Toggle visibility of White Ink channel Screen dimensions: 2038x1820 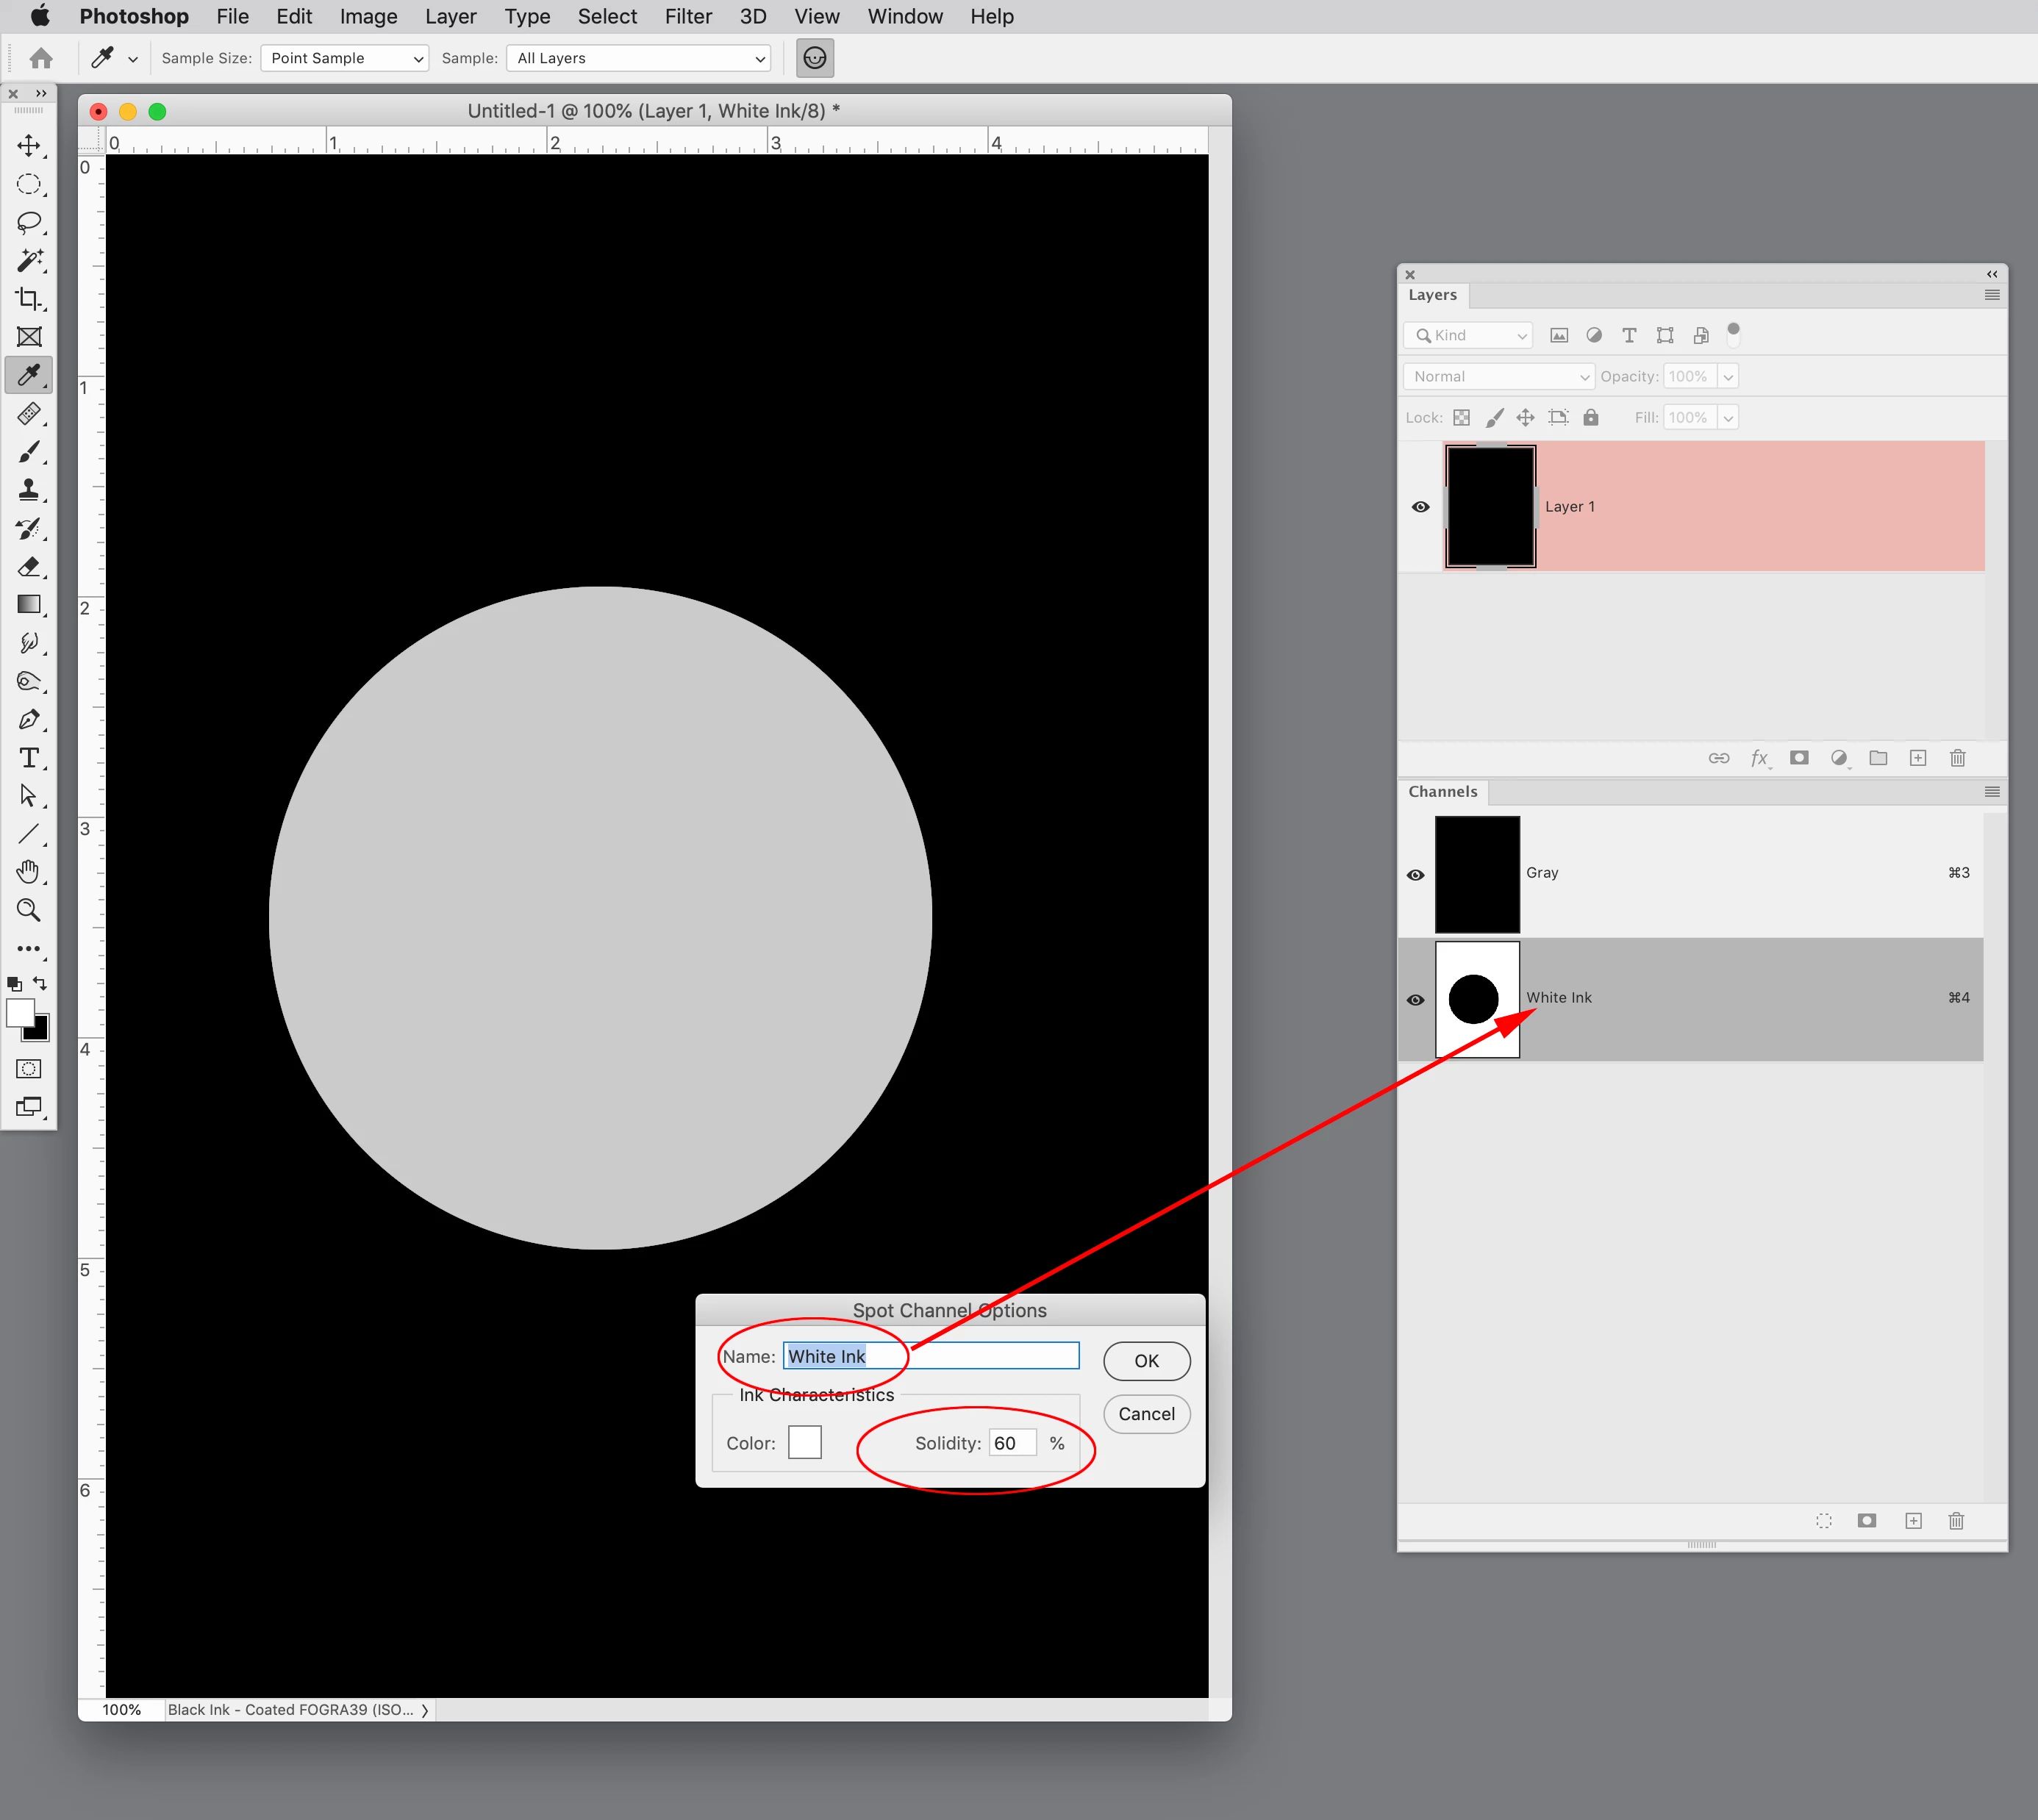click(1415, 1000)
